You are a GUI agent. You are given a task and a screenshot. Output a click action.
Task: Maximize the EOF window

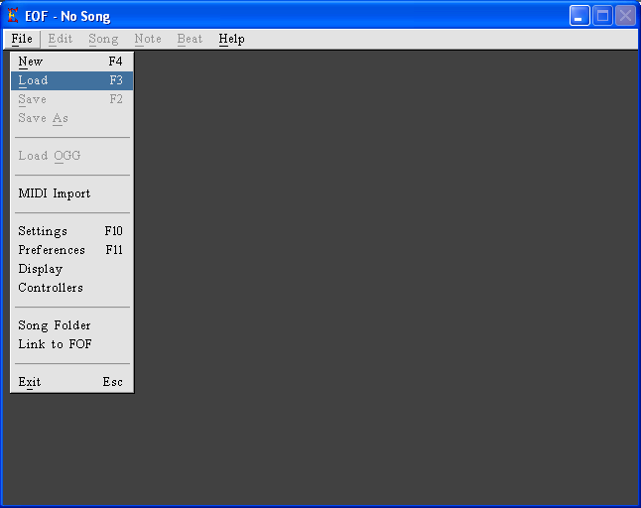pos(602,16)
